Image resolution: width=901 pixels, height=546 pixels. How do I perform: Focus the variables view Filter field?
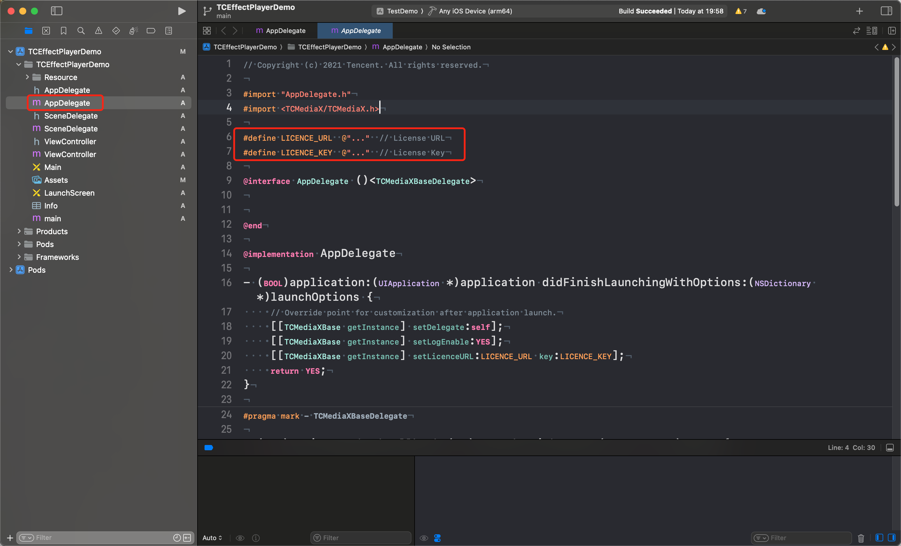click(361, 538)
